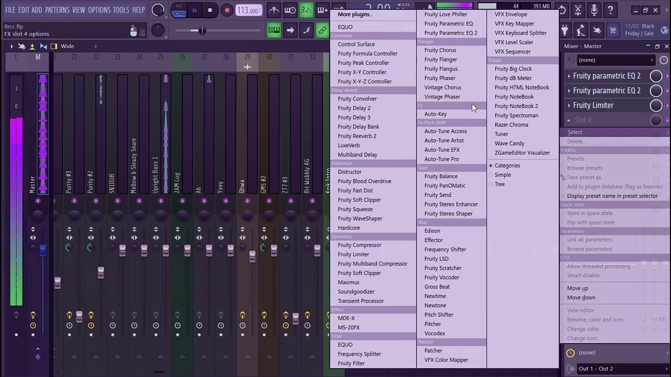
Task: Open the PATTERNS menu
Action: [x=57, y=10]
